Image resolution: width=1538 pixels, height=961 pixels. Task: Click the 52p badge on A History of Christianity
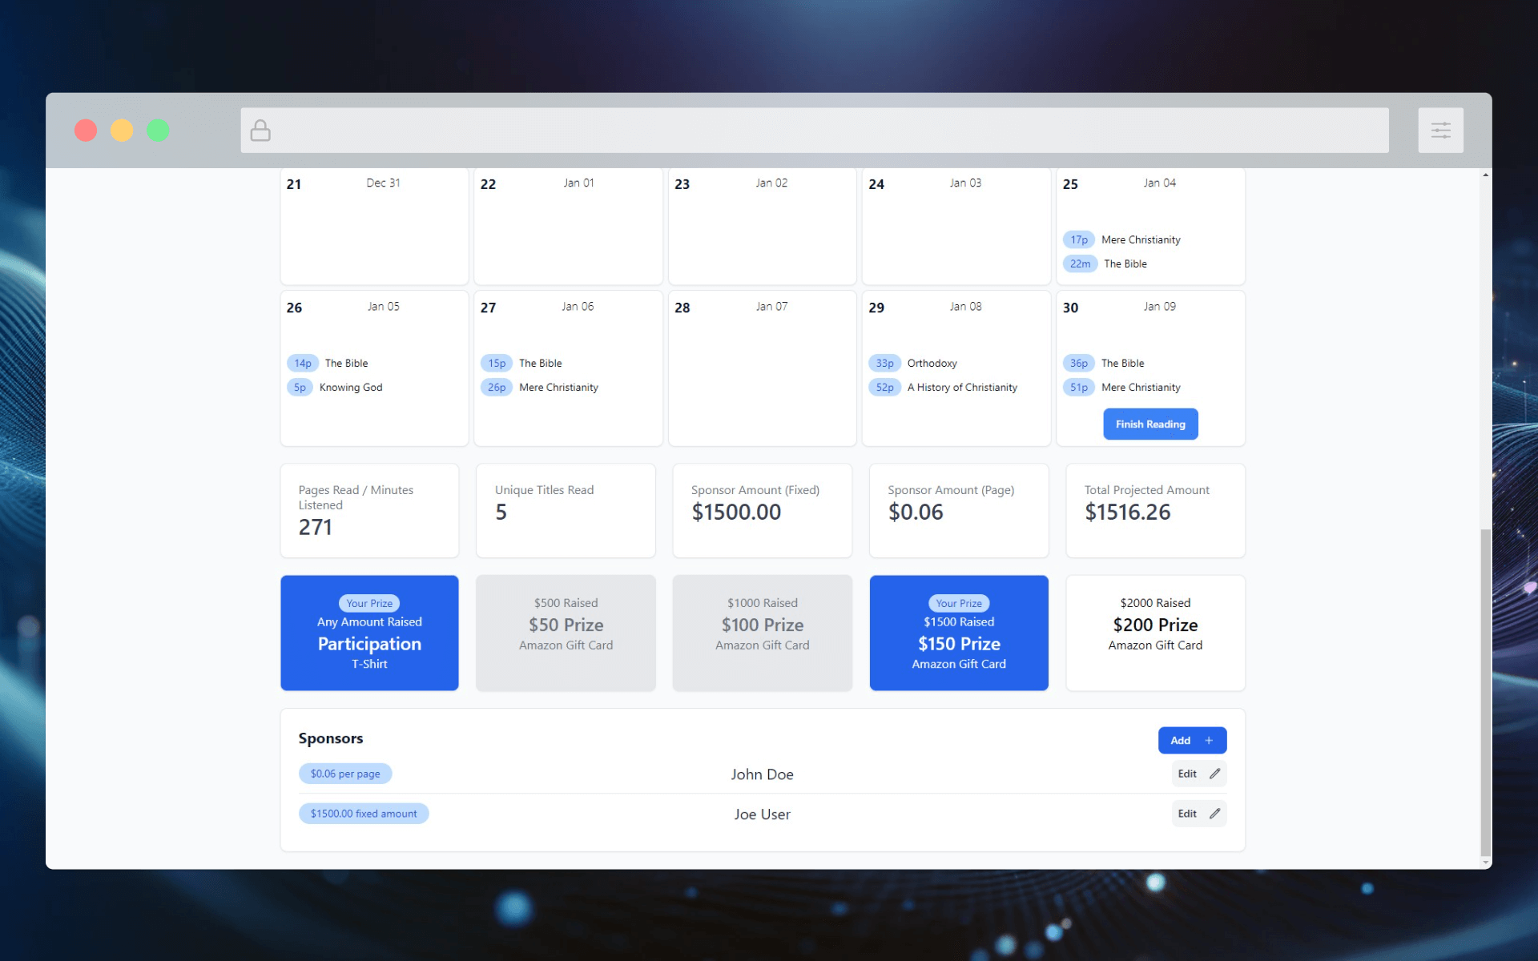(x=884, y=387)
